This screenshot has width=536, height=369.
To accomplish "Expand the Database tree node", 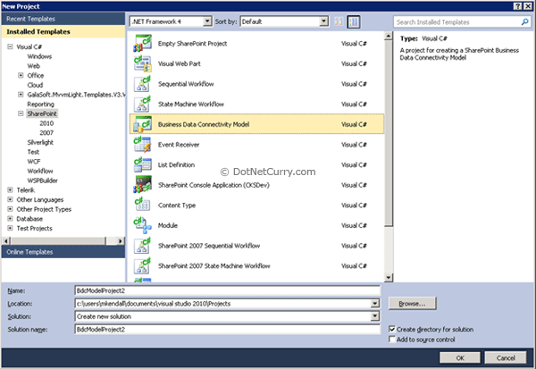I will pos(10,219).
